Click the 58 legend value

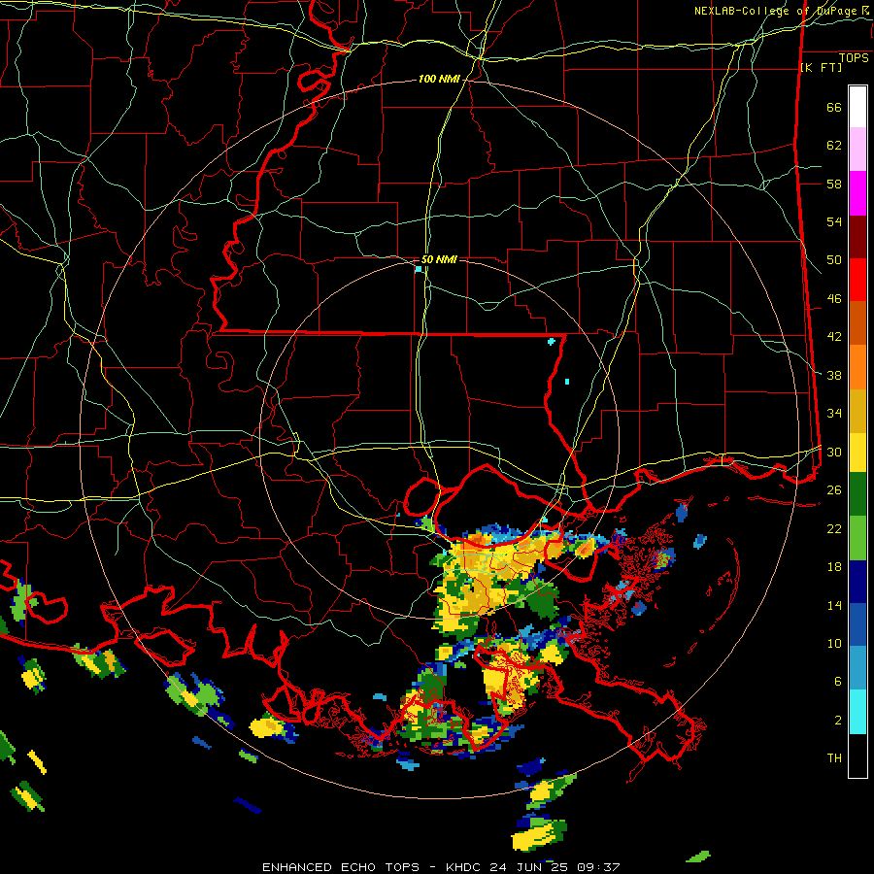[834, 184]
